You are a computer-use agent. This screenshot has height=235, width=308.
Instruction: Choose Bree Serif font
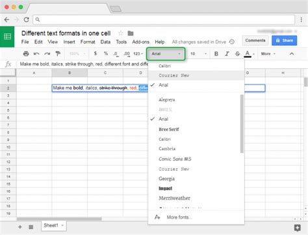[x=194, y=129]
